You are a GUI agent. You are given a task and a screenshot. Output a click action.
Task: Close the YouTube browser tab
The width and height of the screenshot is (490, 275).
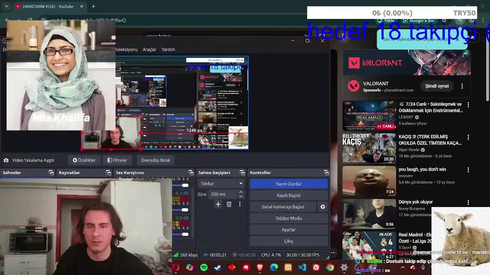[82, 6]
